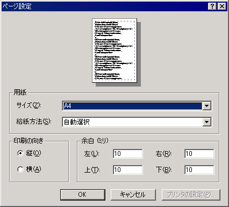Click the プリンタの設定 button

pyautogui.click(x=191, y=195)
